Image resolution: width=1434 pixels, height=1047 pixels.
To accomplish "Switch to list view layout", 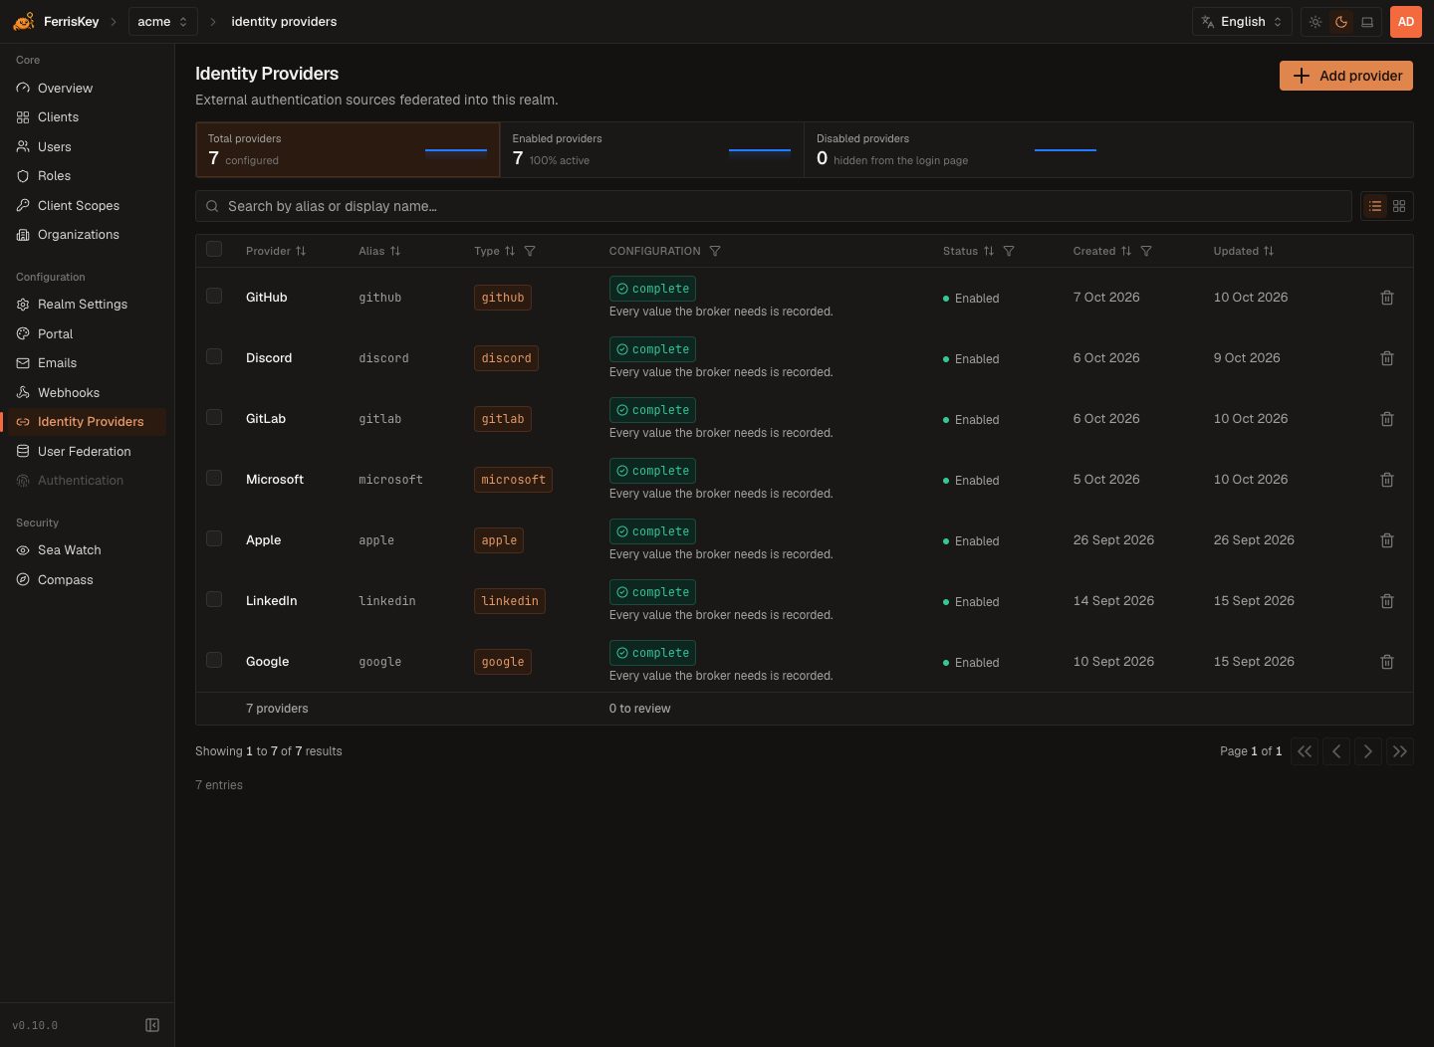I will point(1375,206).
